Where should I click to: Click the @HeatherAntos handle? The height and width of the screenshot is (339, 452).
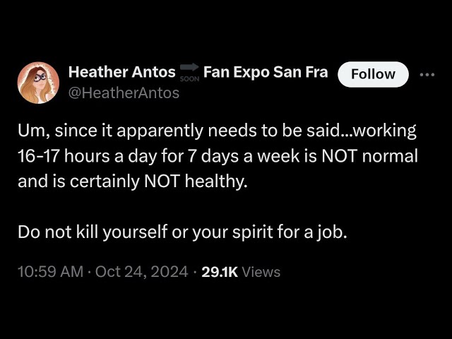point(124,93)
